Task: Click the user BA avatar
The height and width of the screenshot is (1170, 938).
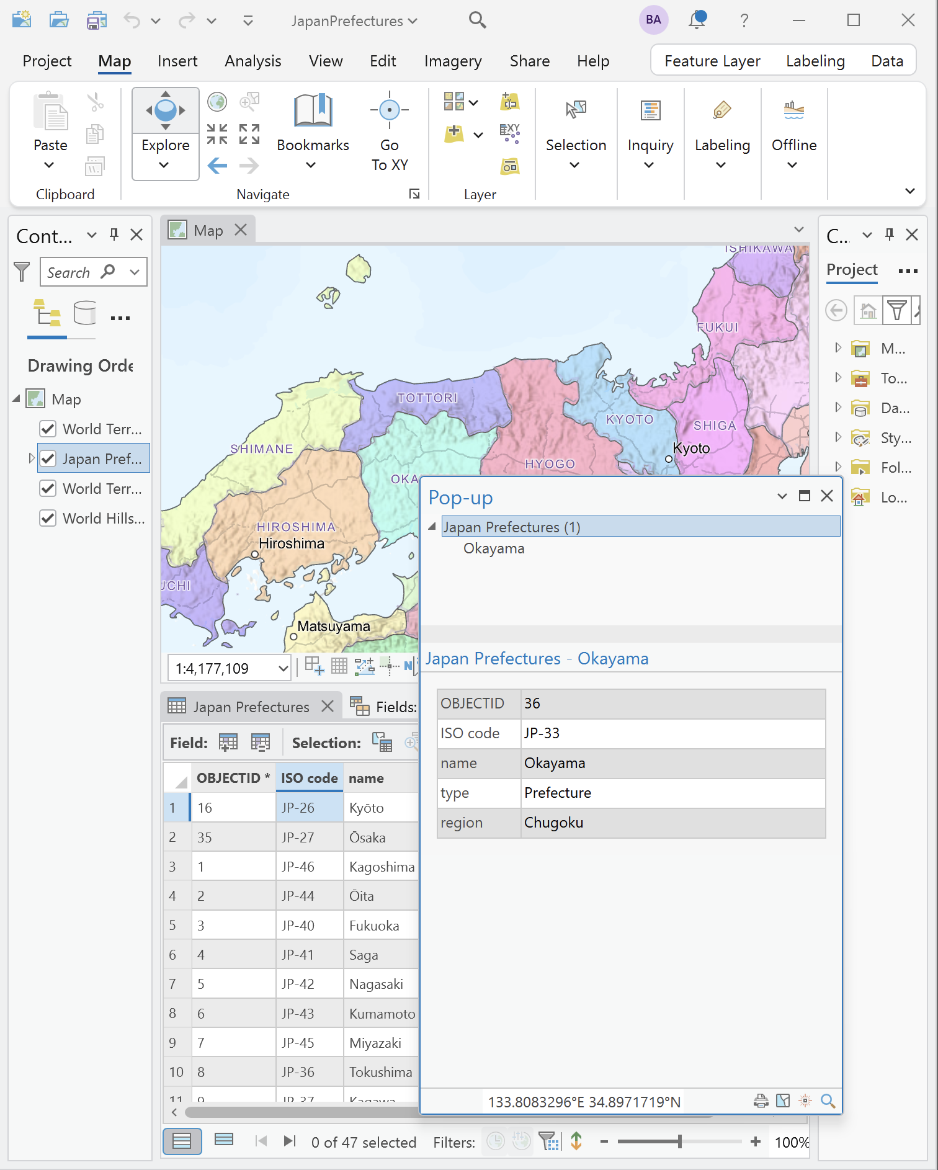Action: [x=653, y=20]
